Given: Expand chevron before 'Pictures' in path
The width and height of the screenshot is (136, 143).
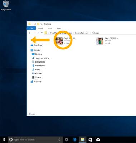Looking at the screenshot, I should click(90, 33).
